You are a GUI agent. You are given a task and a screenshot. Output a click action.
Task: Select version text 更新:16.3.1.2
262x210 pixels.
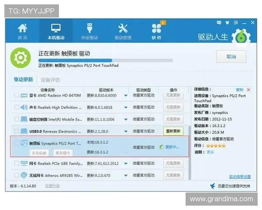click(x=97, y=152)
